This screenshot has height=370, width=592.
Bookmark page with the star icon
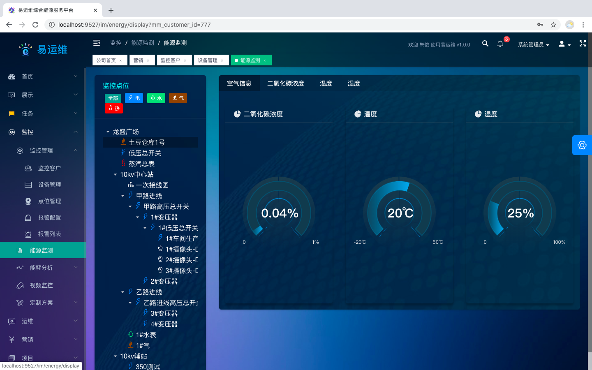pyautogui.click(x=553, y=25)
